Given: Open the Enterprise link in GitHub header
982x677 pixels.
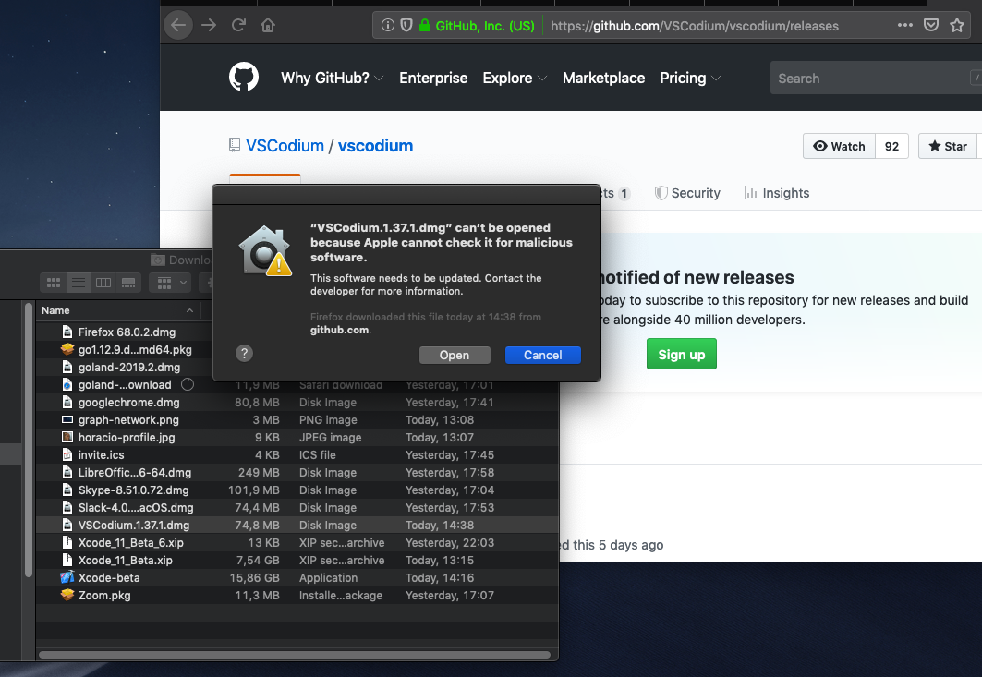Looking at the screenshot, I should click(x=433, y=79).
